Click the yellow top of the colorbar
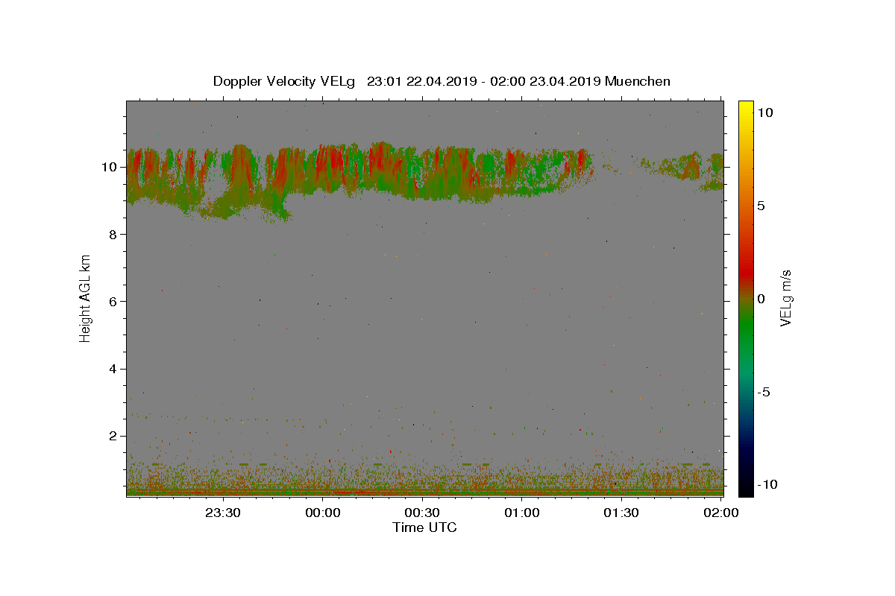Viewport: 895px width, 596px height. click(746, 106)
